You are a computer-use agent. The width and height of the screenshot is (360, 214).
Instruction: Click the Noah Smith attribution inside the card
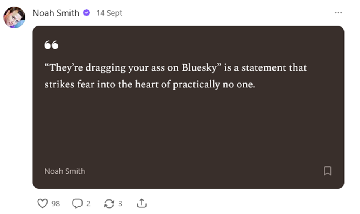tap(64, 171)
